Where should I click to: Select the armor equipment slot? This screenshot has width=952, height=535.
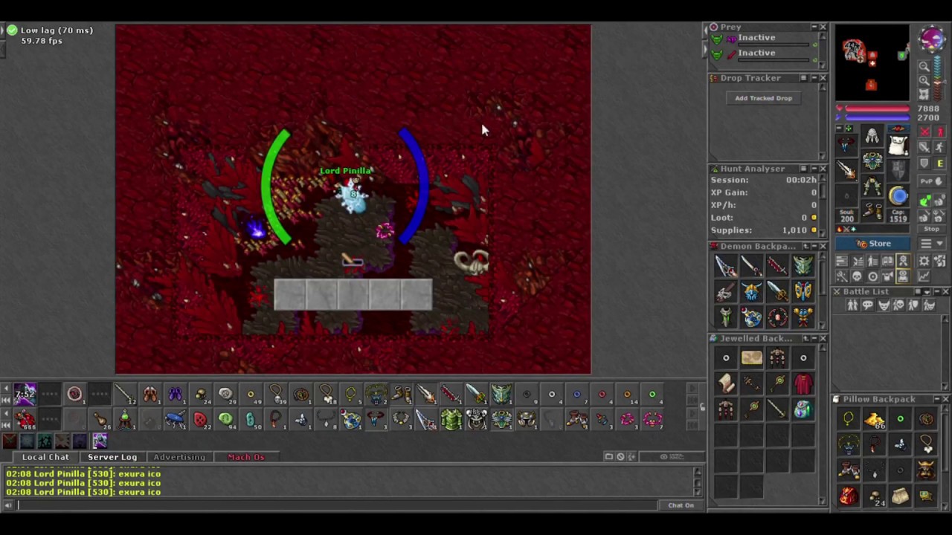(872, 160)
